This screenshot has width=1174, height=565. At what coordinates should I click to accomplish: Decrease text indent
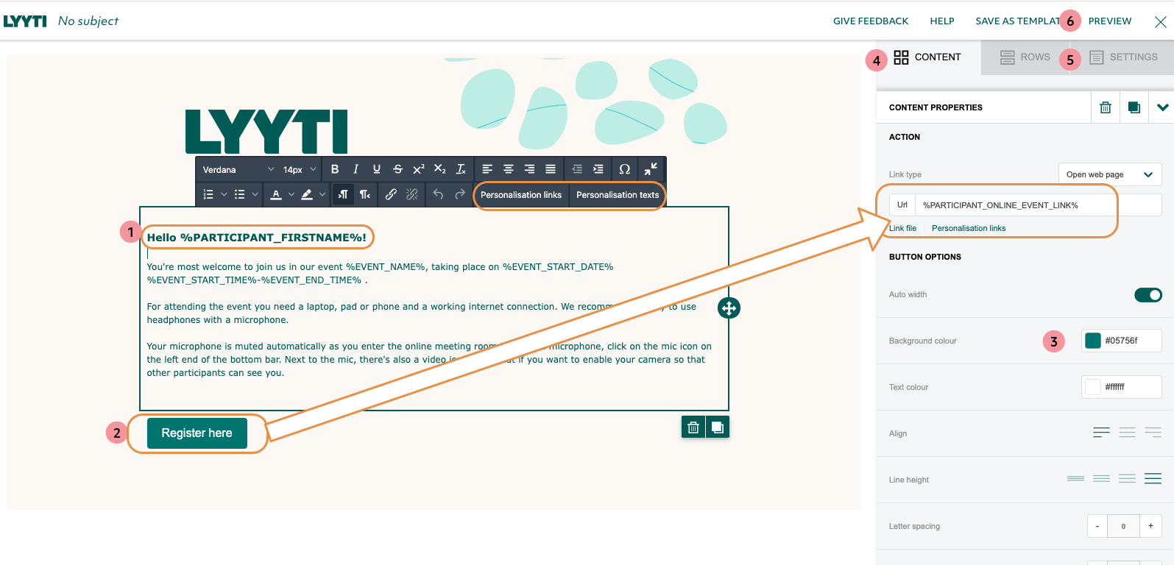[x=577, y=169]
